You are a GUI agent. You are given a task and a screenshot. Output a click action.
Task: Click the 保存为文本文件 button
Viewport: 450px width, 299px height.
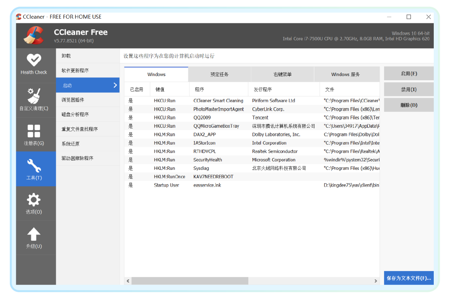(x=409, y=278)
